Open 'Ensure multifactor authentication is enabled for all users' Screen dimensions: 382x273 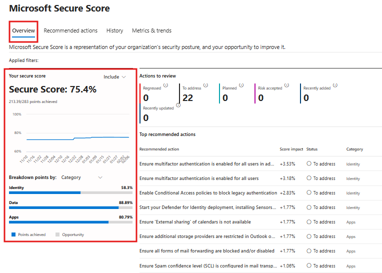199,178
